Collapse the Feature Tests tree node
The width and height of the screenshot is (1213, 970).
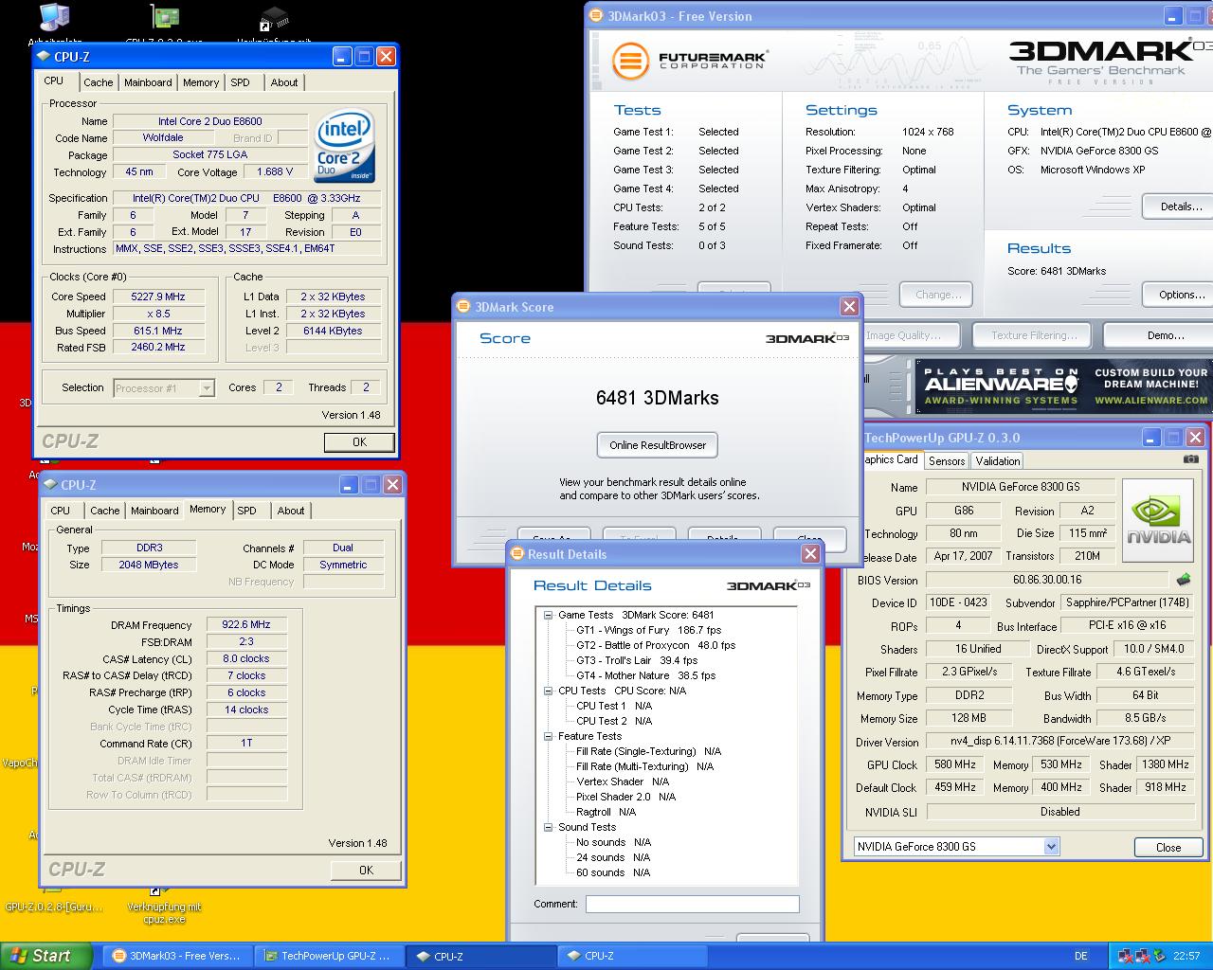pyautogui.click(x=548, y=736)
